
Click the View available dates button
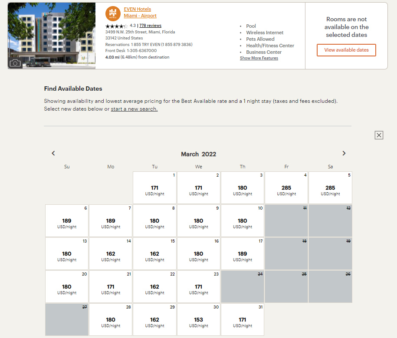click(346, 50)
